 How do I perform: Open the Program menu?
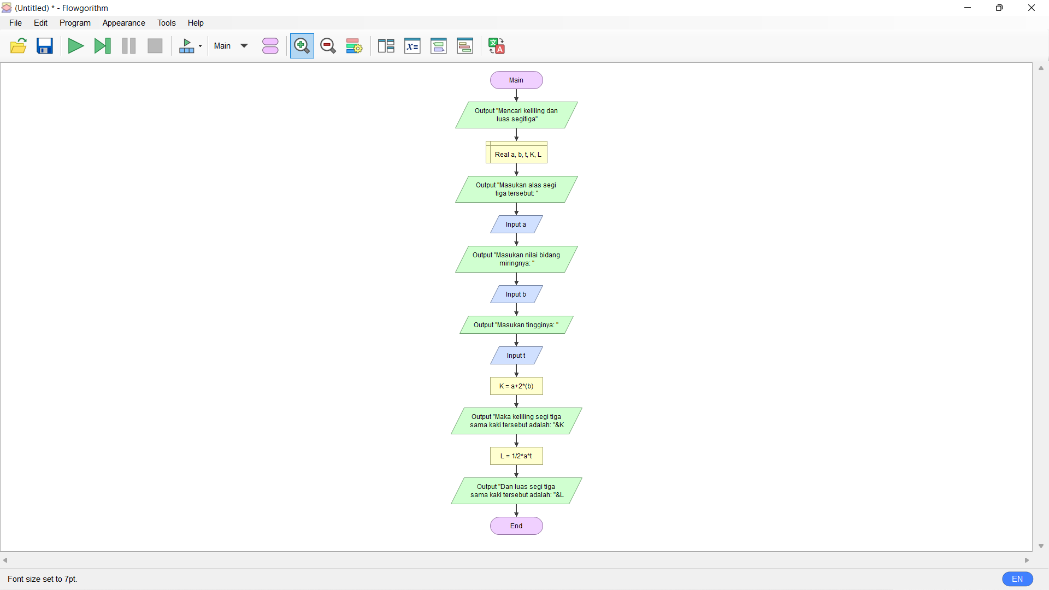click(x=75, y=22)
